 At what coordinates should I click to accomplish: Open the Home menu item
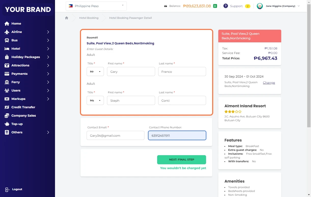tap(16, 24)
